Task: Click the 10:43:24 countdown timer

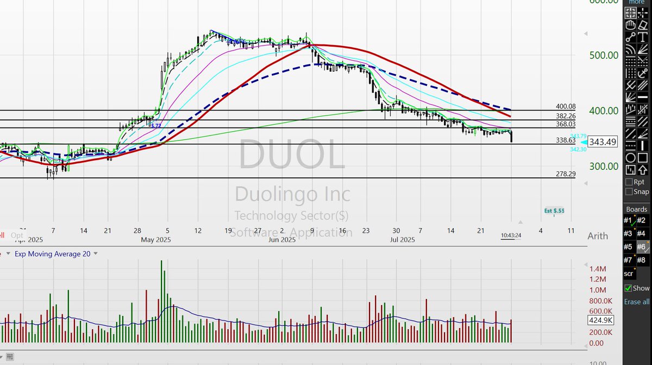Action: coord(511,235)
